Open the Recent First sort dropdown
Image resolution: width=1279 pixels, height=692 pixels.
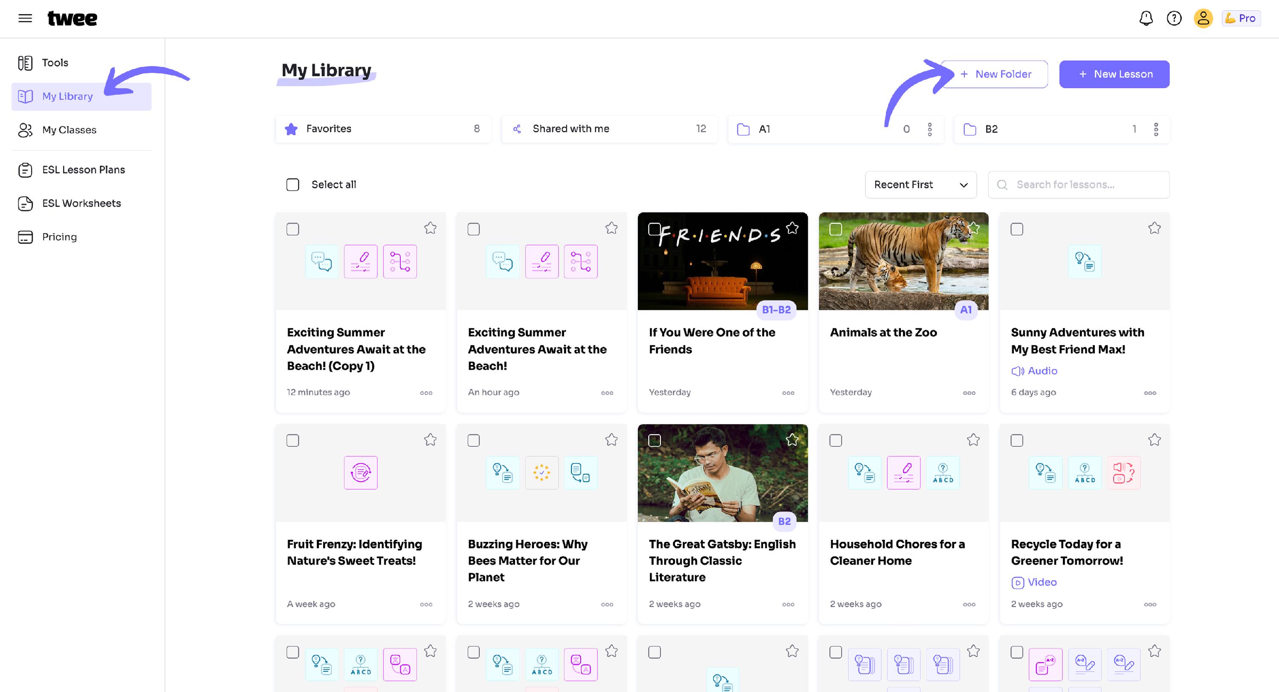pyautogui.click(x=920, y=185)
